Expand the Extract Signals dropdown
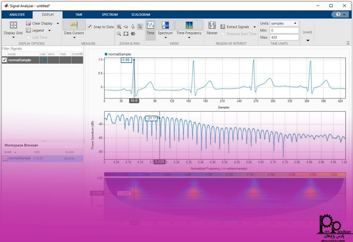 [255, 27]
